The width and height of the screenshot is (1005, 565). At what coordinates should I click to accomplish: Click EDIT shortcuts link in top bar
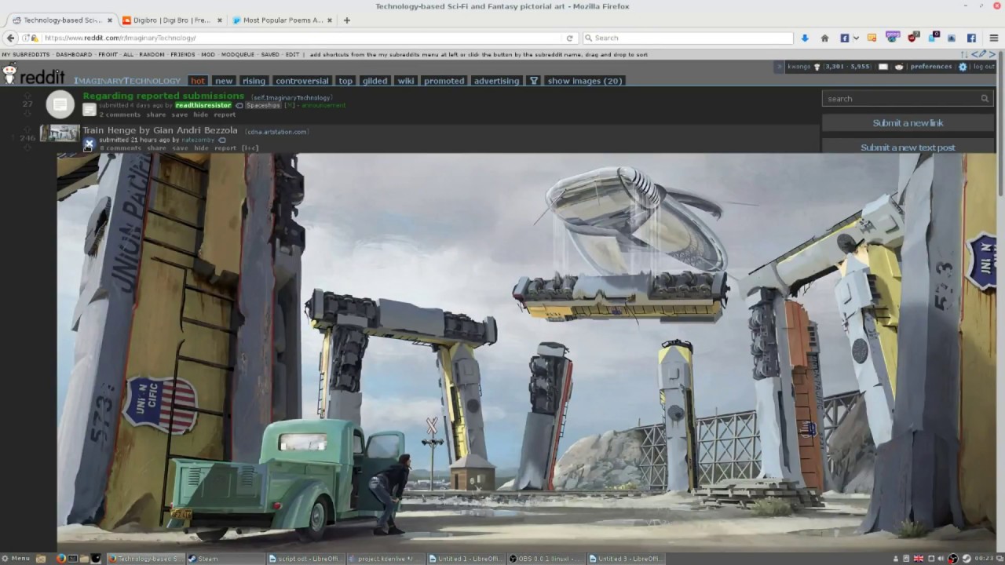tap(293, 55)
